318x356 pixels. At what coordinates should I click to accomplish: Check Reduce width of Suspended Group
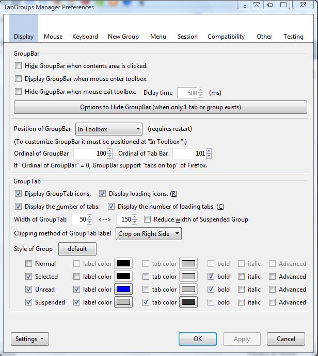148,219
